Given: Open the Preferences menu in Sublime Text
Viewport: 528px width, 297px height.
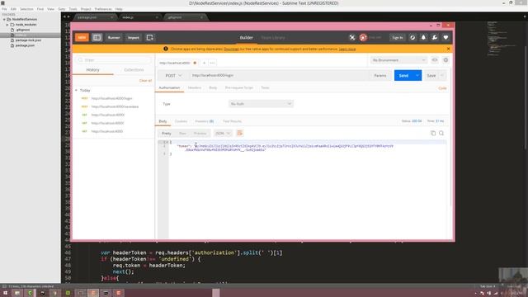Looking at the screenshot, I should (x=103, y=9).
